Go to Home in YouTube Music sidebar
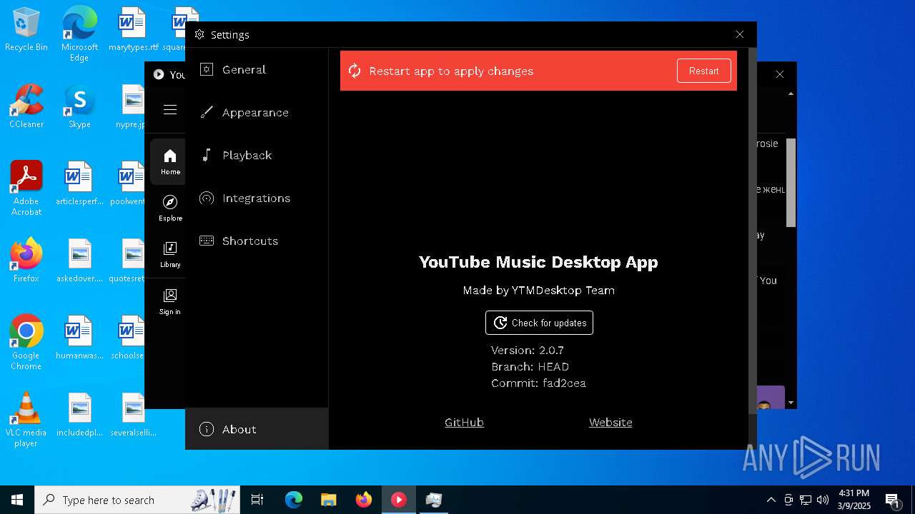The width and height of the screenshot is (915, 514). pyautogui.click(x=170, y=162)
